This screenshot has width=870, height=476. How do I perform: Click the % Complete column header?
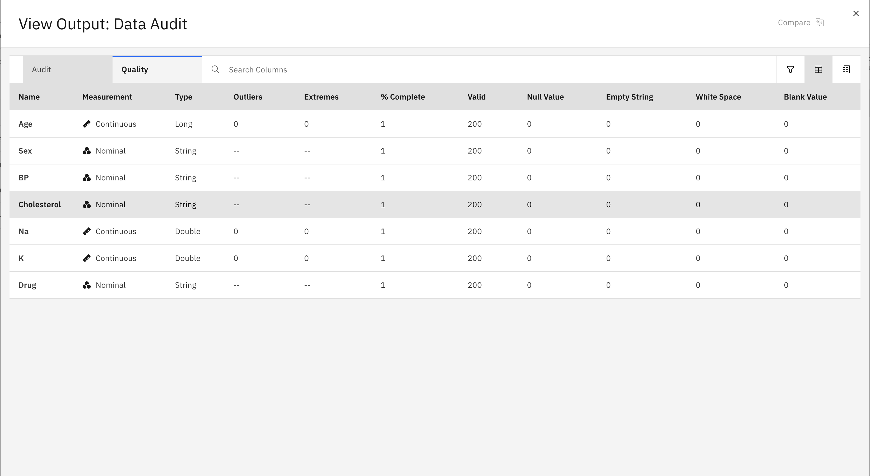(x=403, y=97)
